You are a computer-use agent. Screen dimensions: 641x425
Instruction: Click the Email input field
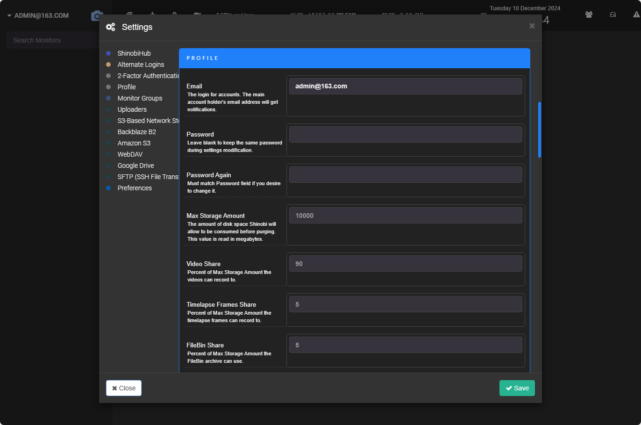click(406, 86)
